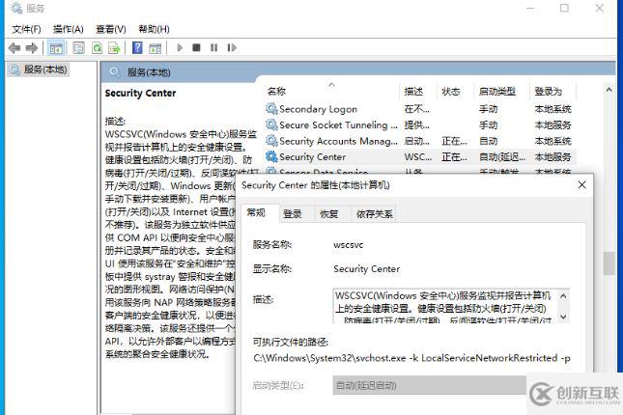Open the 查看(V) menu
The height and width of the screenshot is (415, 623).
[111, 29]
